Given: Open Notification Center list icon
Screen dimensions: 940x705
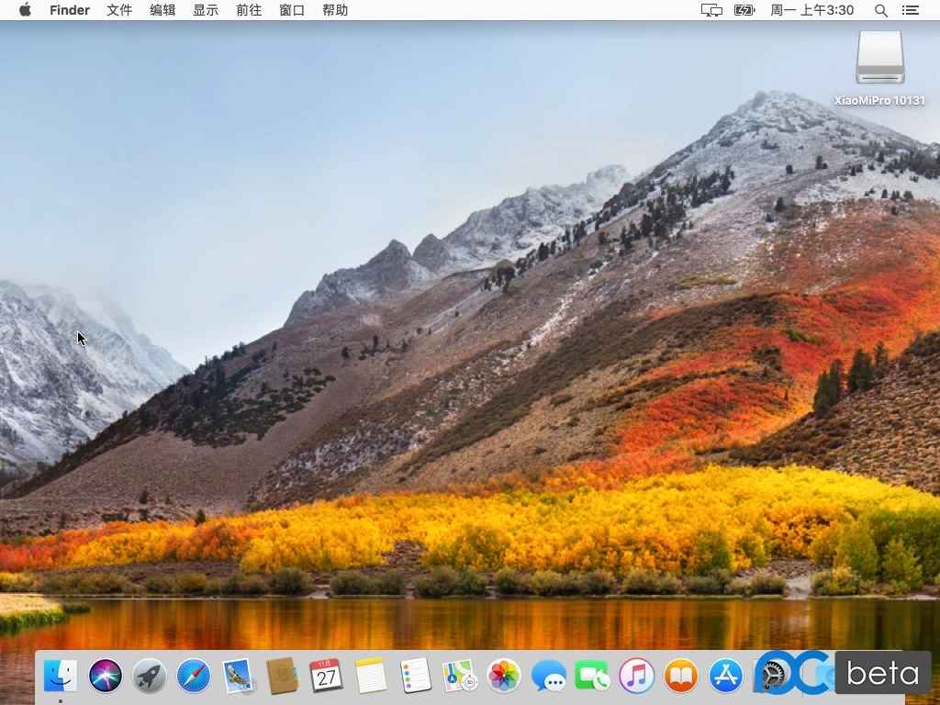Looking at the screenshot, I should point(910,10).
